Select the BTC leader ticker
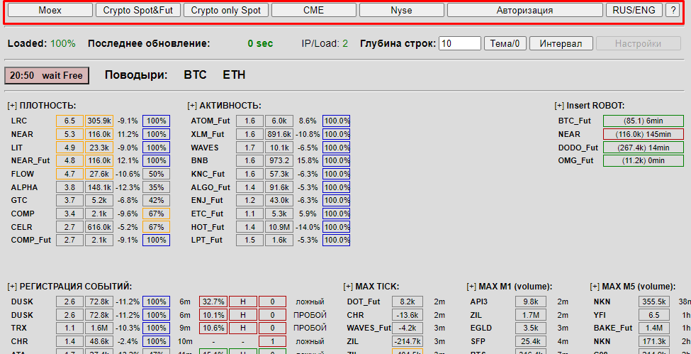This screenshot has width=691, height=354. coord(195,74)
